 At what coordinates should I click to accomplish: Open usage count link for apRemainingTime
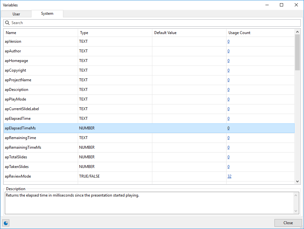[x=228, y=138]
